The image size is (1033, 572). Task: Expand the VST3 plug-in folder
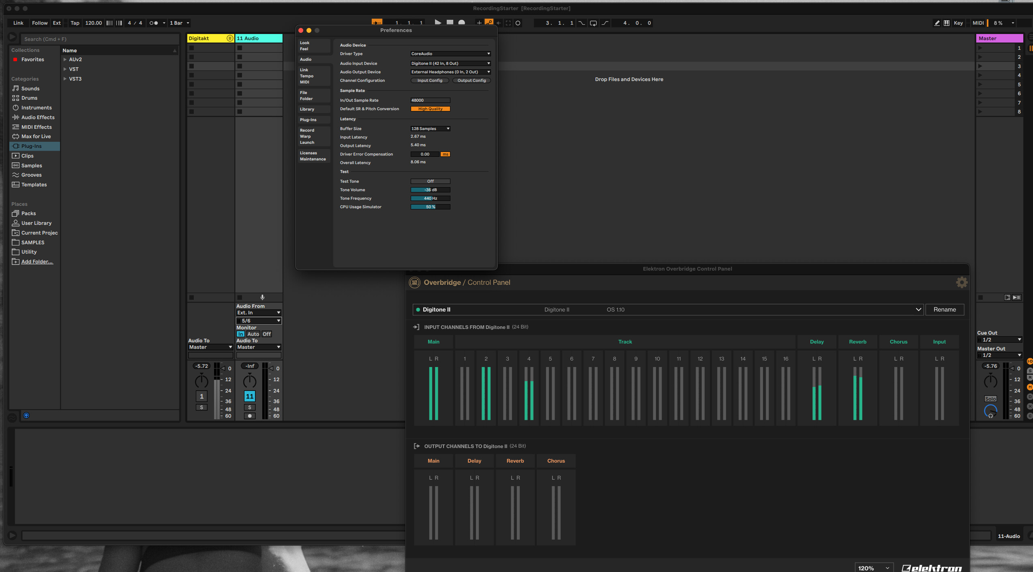click(65, 79)
